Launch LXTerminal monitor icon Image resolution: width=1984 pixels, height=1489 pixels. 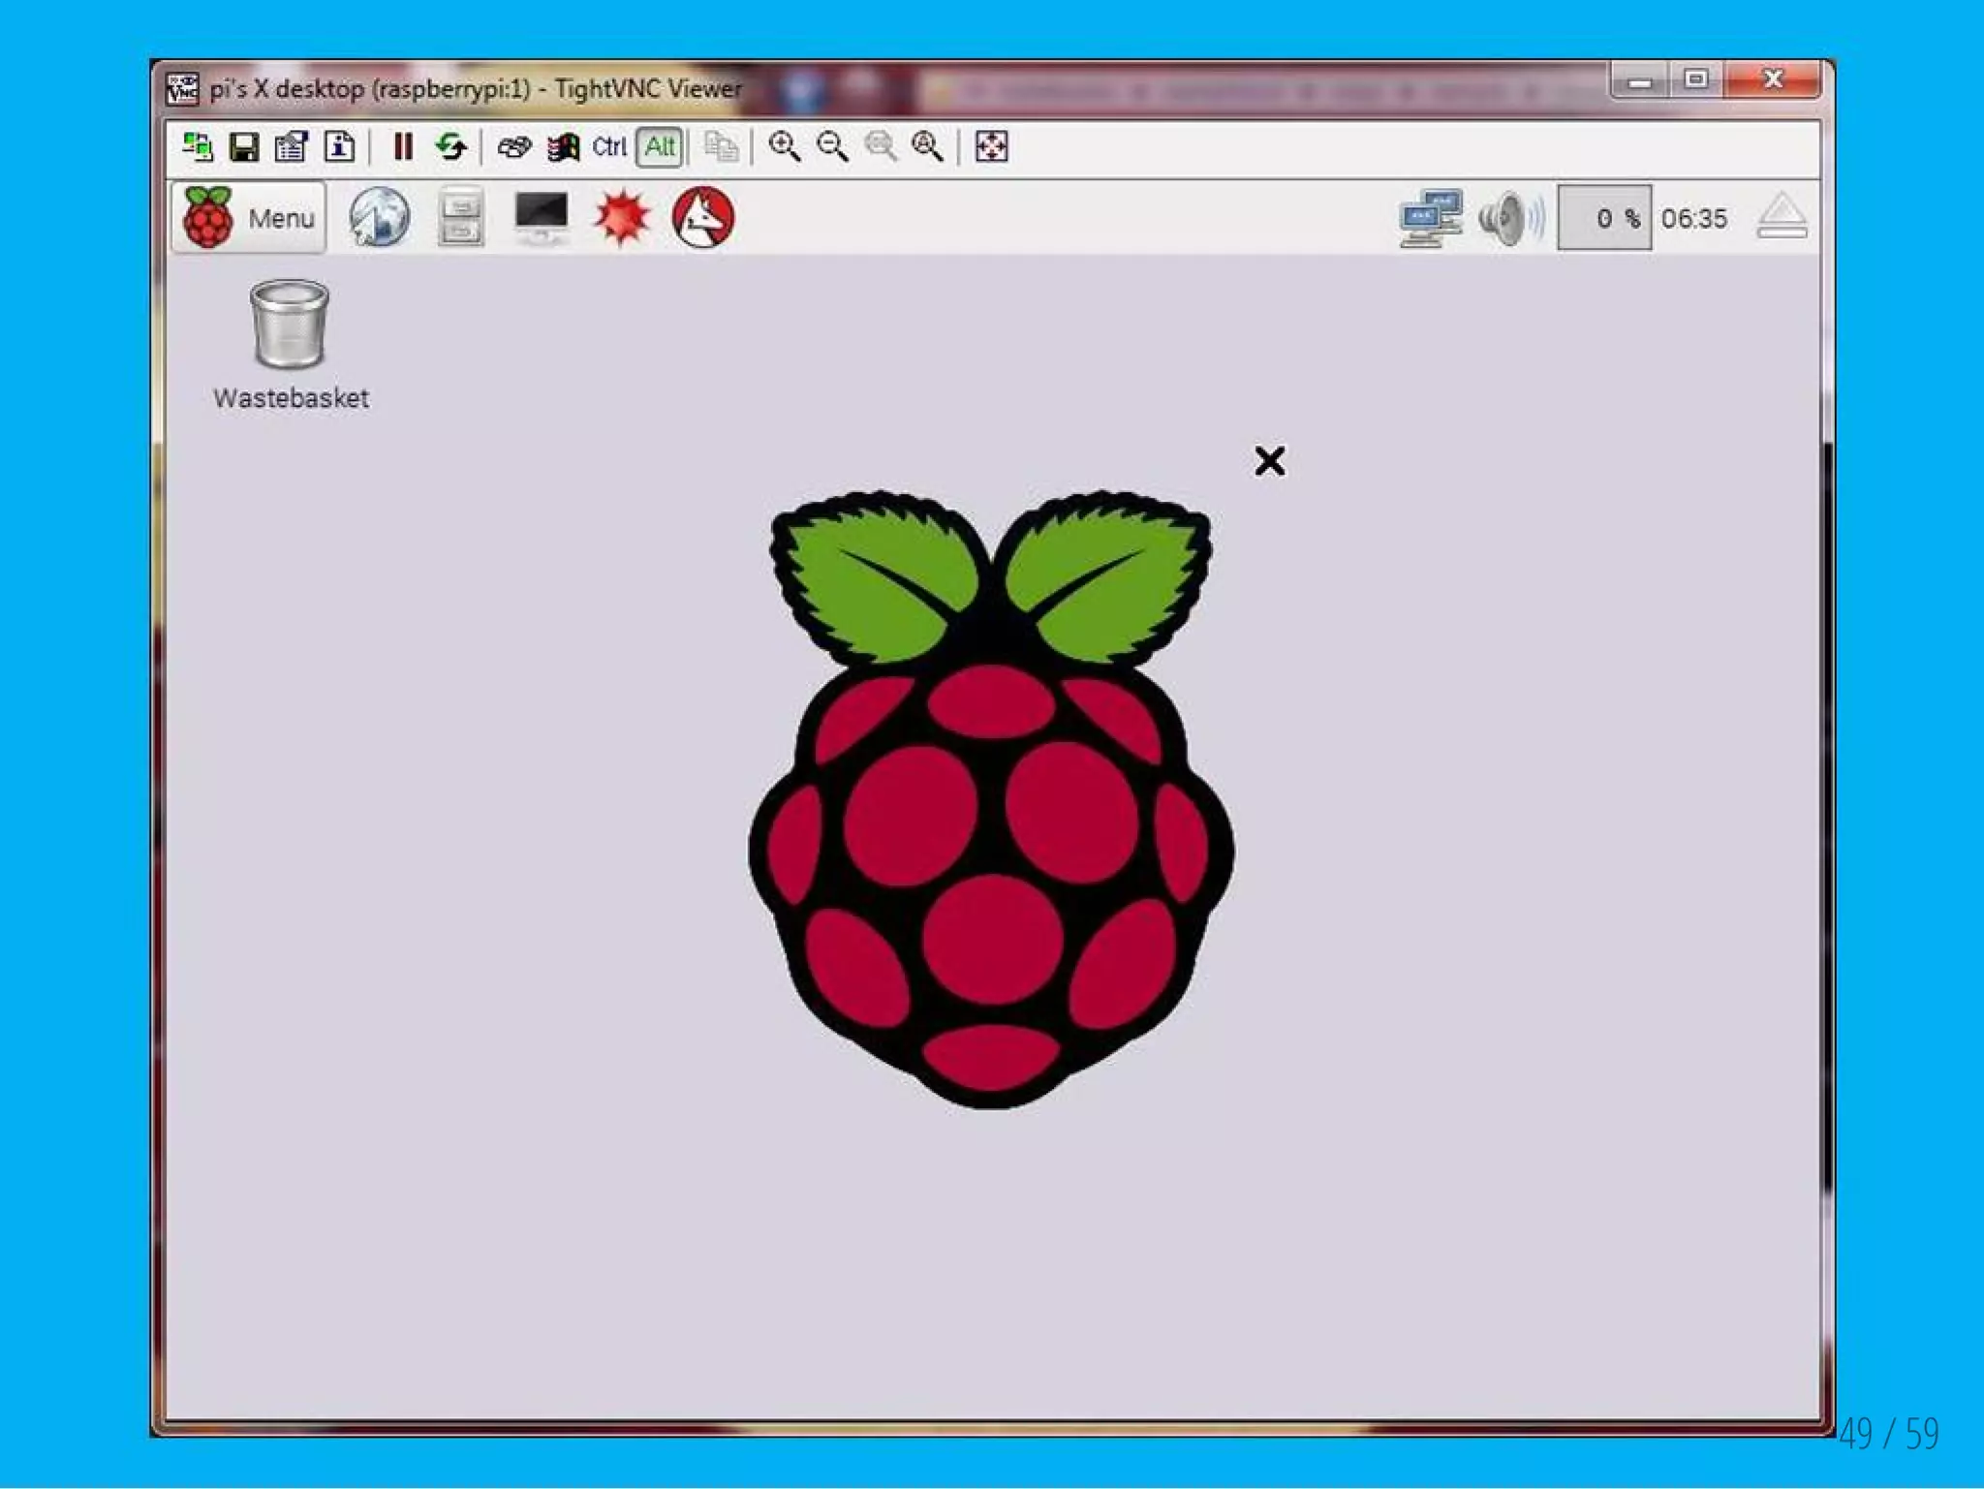coord(542,217)
